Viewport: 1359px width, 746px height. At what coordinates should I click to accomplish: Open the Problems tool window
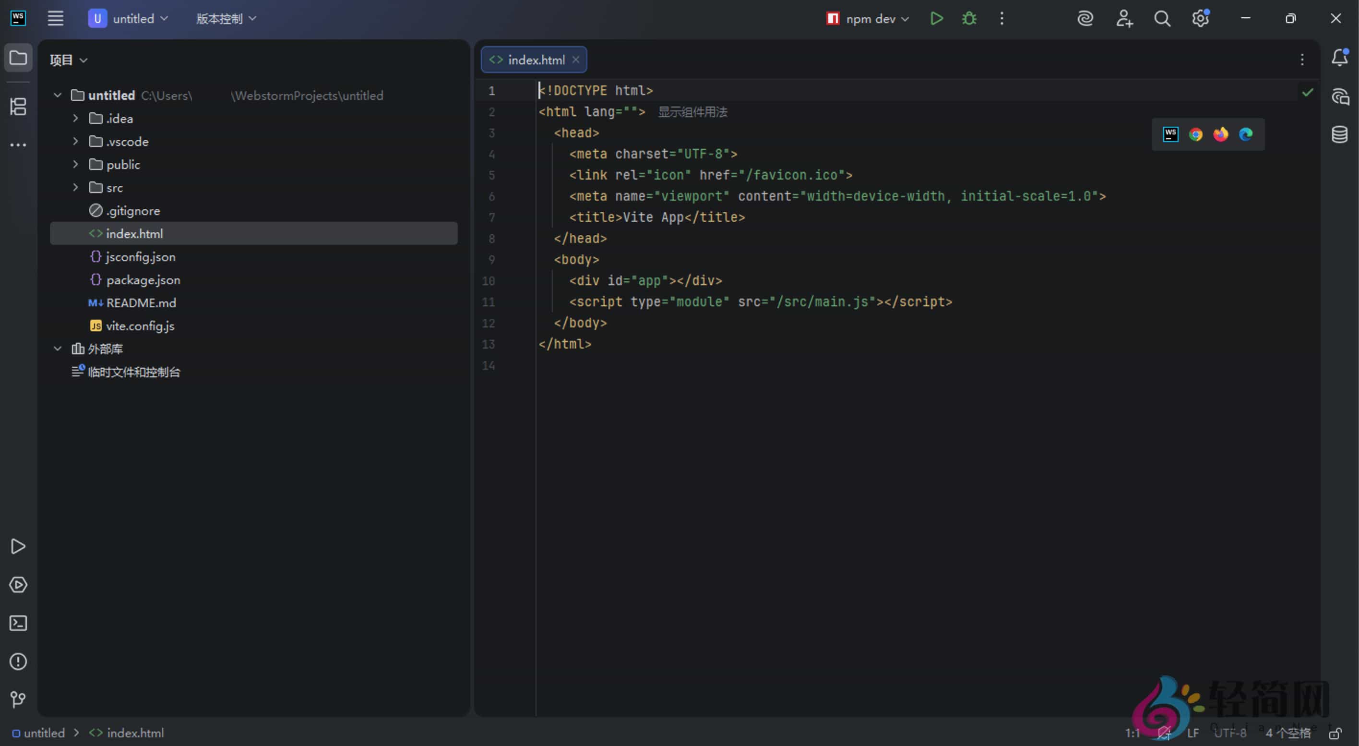coord(18,662)
